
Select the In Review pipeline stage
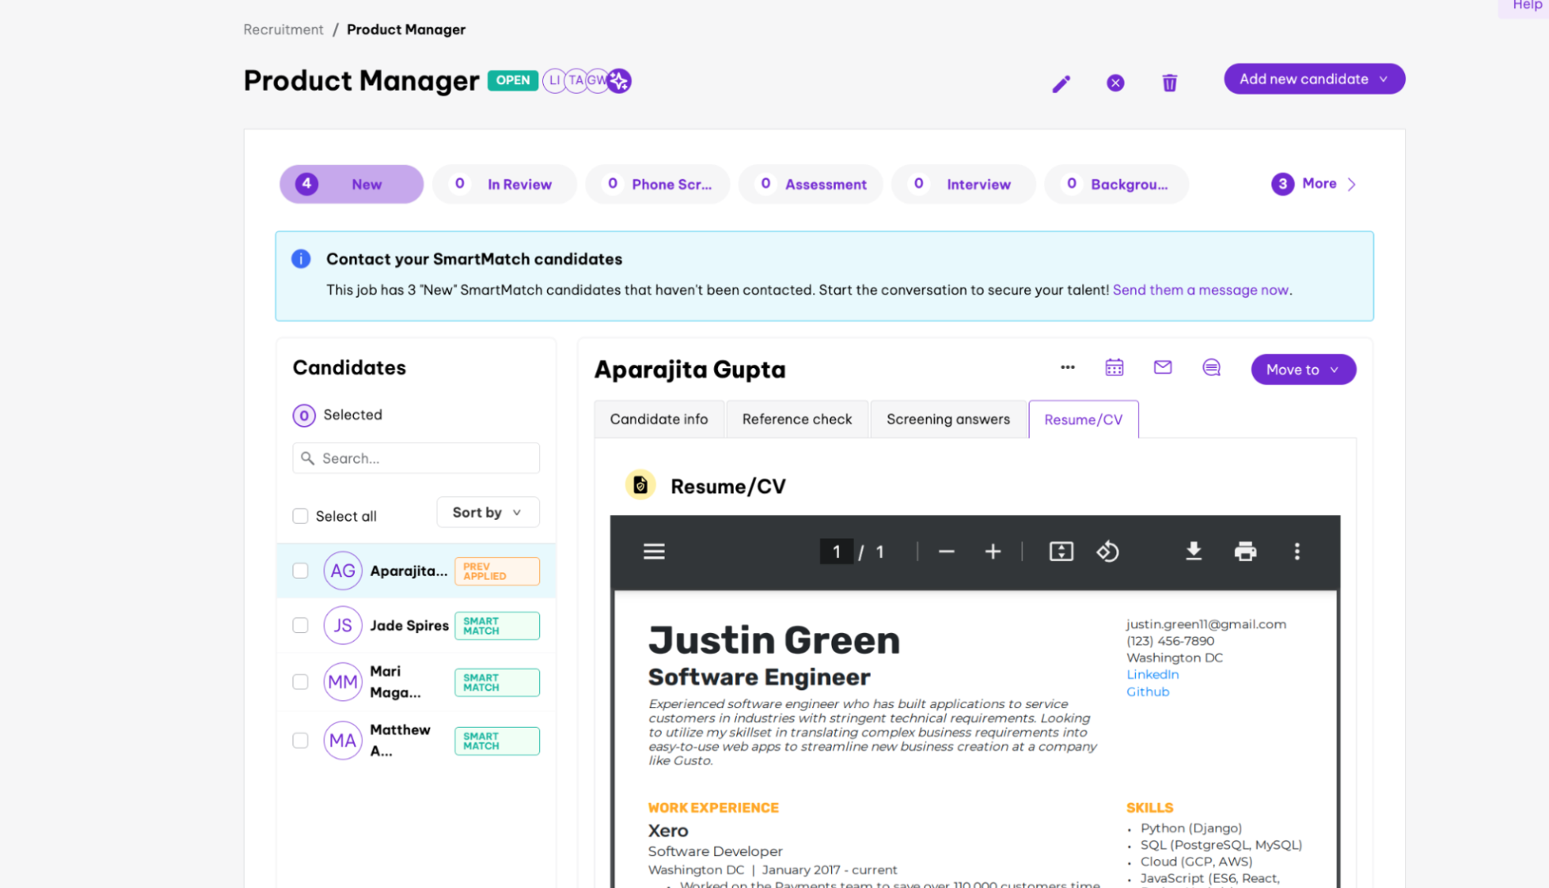(x=504, y=184)
